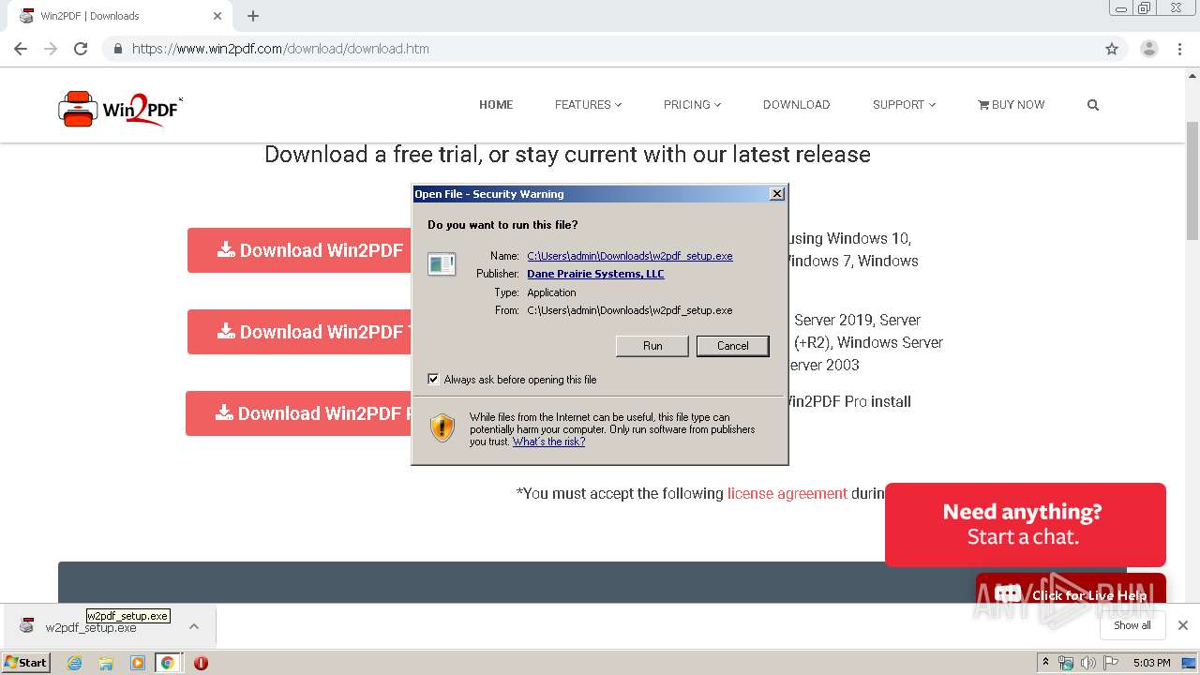Close the download bar with X
Image resolution: width=1200 pixels, height=675 pixels.
pos(1183,625)
